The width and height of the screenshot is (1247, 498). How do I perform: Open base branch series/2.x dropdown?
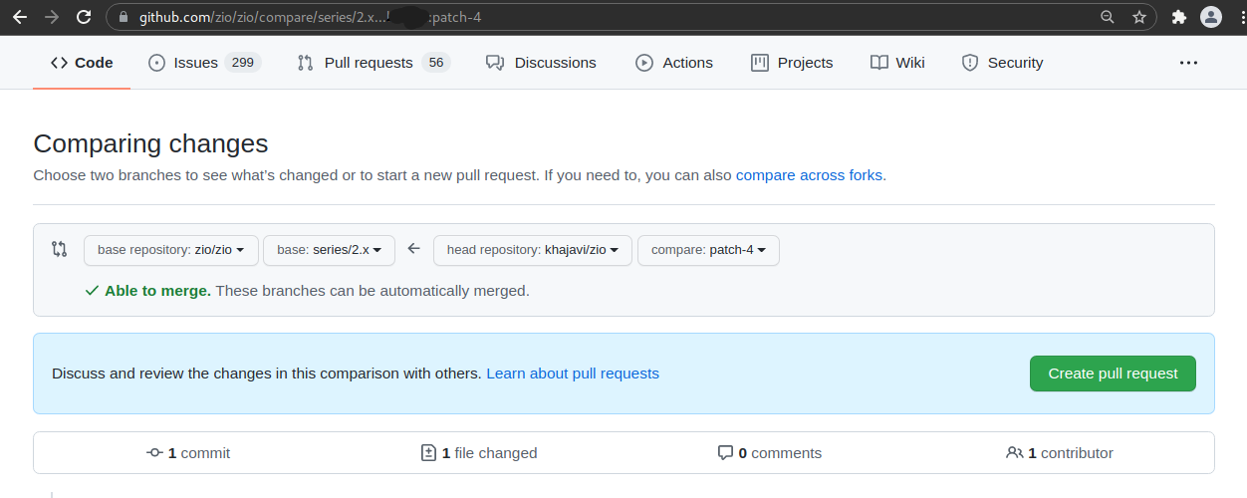[x=329, y=250]
